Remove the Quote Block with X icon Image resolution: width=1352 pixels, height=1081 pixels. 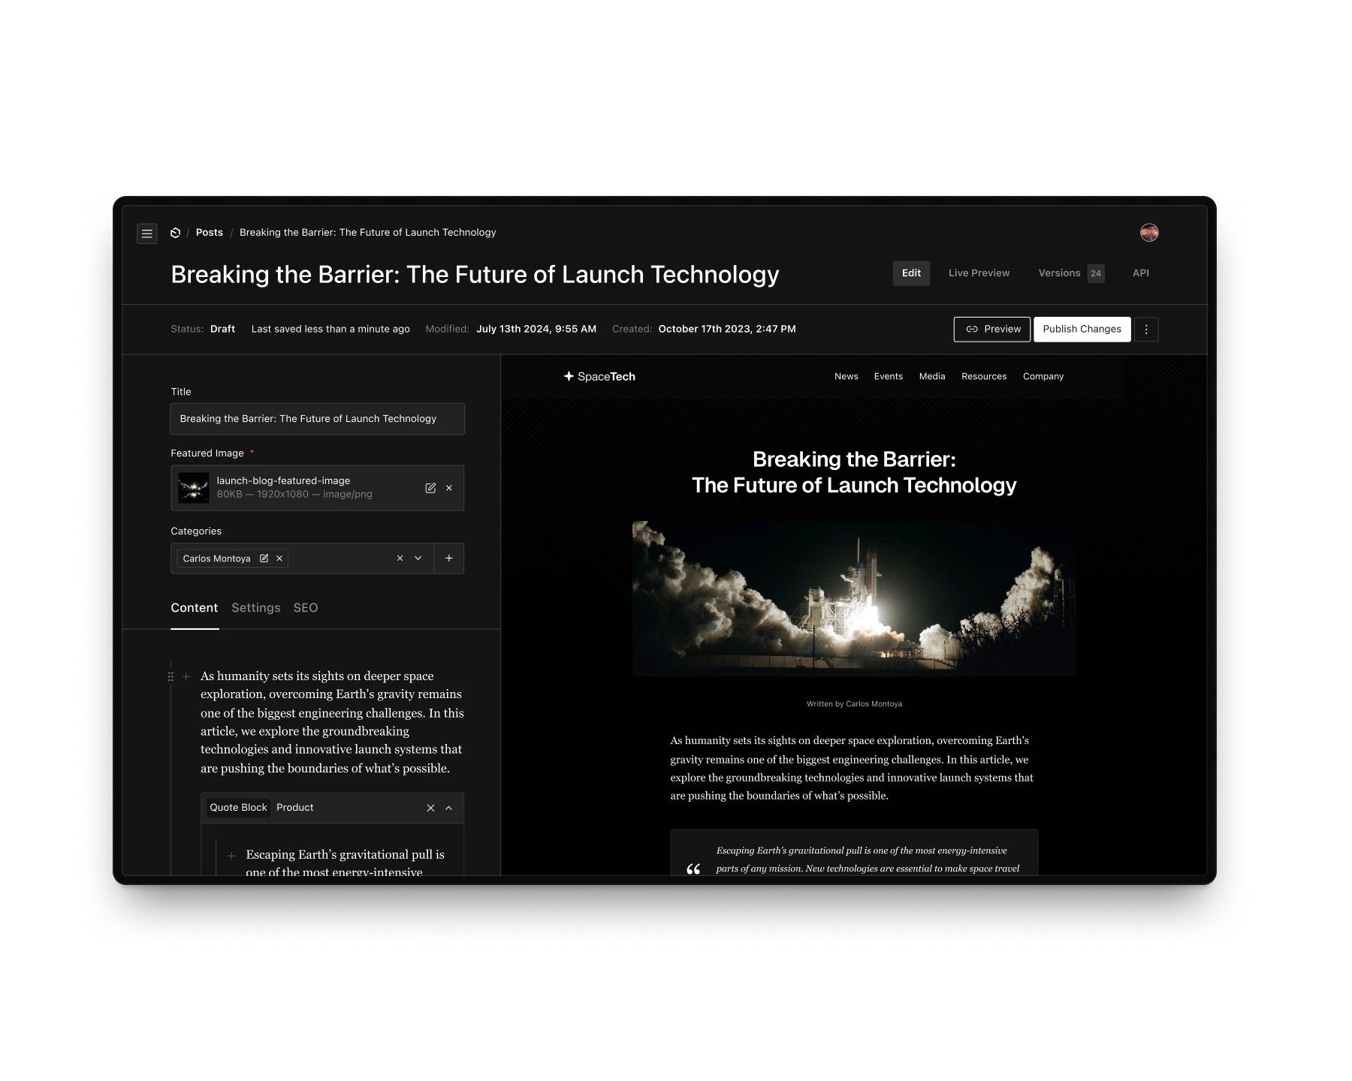[x=430, y=808]
